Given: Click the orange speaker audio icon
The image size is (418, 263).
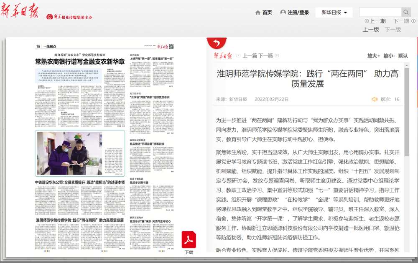Looking at the screenshot, I should coord(375,99).
